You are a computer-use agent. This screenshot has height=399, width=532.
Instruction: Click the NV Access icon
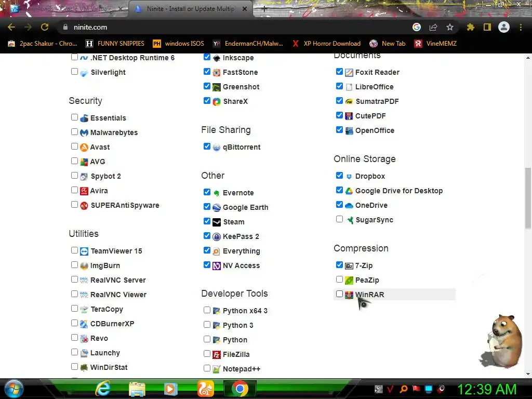[x=217, y=266]
